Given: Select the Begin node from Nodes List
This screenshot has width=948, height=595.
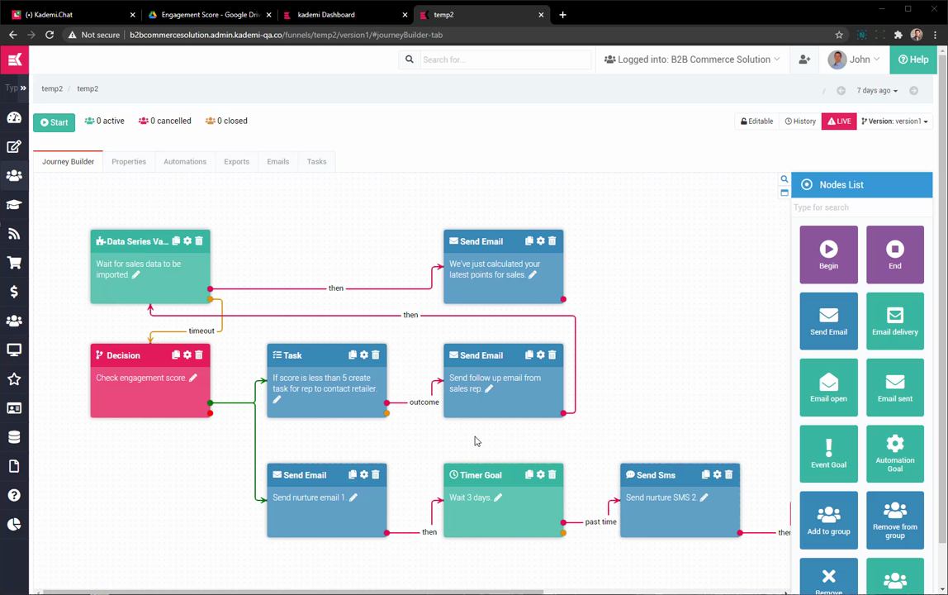Looking at the screenshot, I should 828,255.
